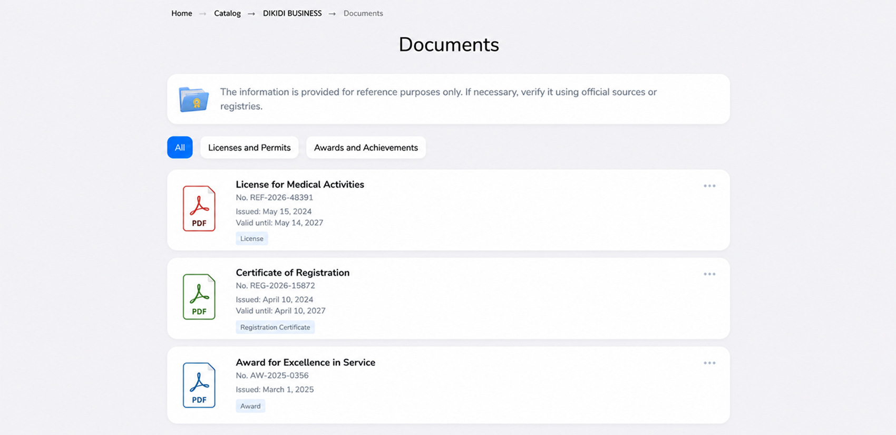Image resolution: width=896 pixels, height=435 pixels.
Task: Select the All filter tab
Action: (x=180, y=148)
